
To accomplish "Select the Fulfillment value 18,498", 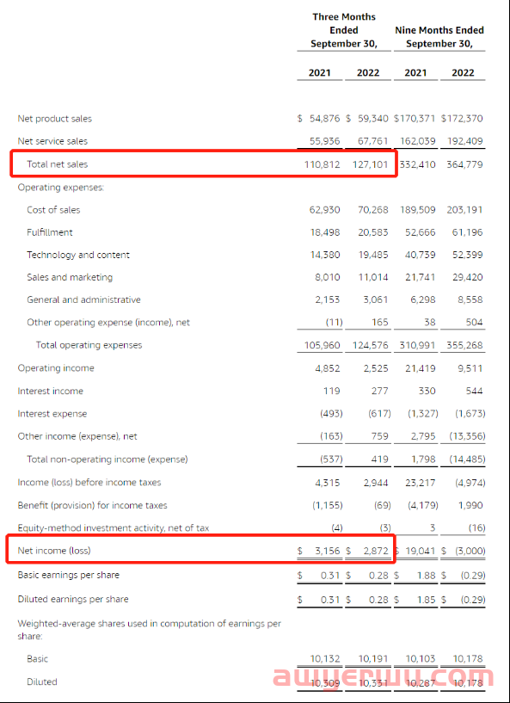I will click(x=324, y=232).
